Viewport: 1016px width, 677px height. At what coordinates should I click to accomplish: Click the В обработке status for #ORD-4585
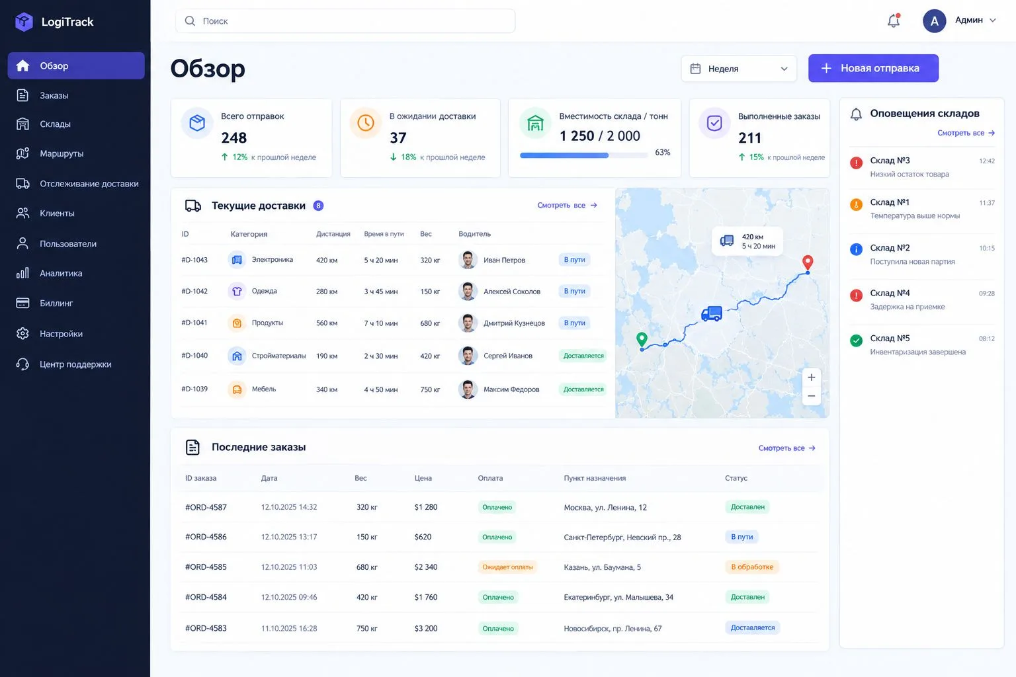click(752, 567)
